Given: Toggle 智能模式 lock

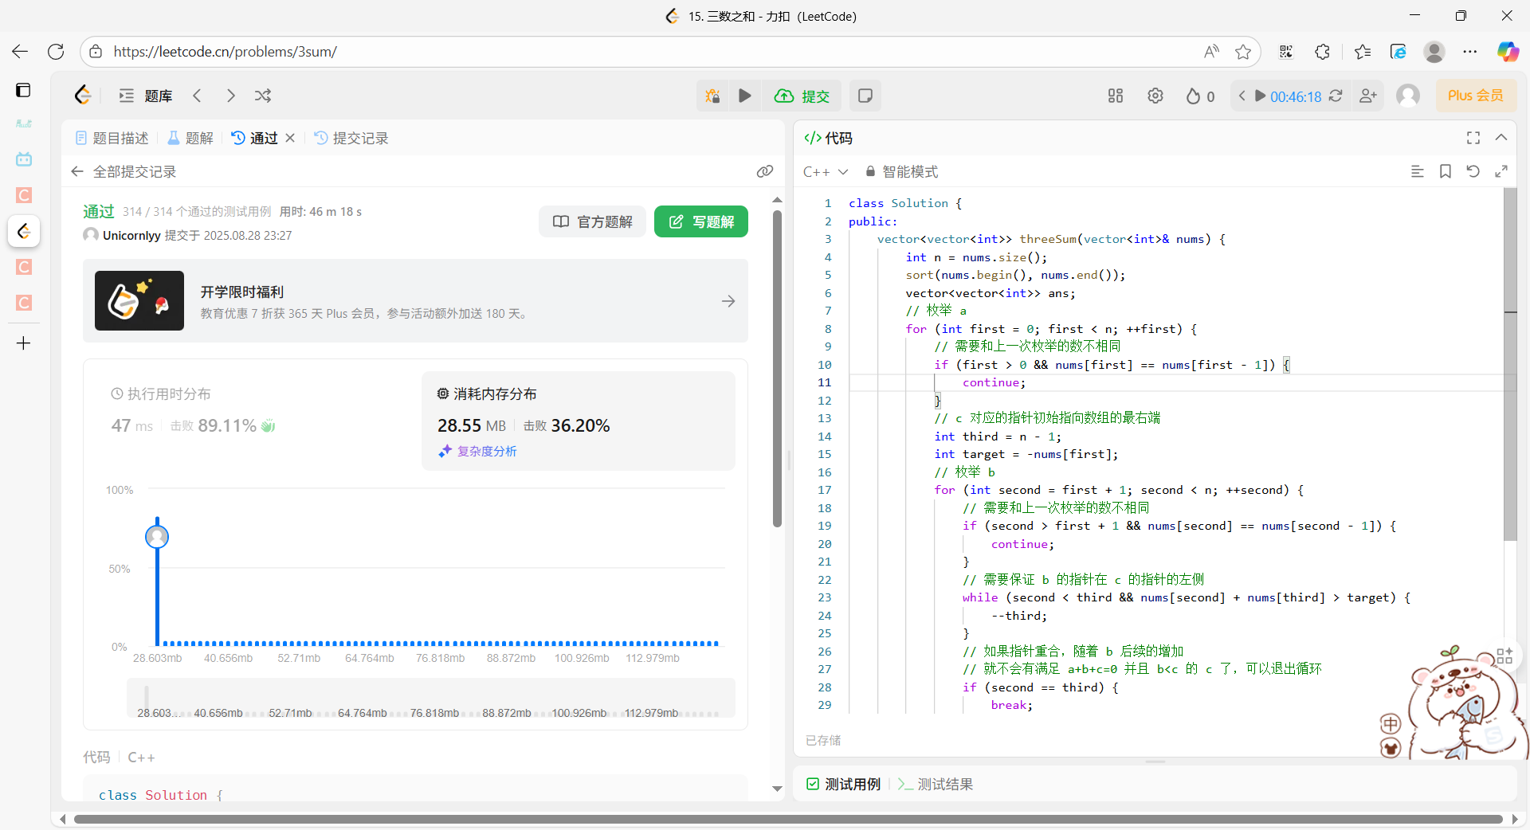Looking at the screenshot, I should click(901, 171).
